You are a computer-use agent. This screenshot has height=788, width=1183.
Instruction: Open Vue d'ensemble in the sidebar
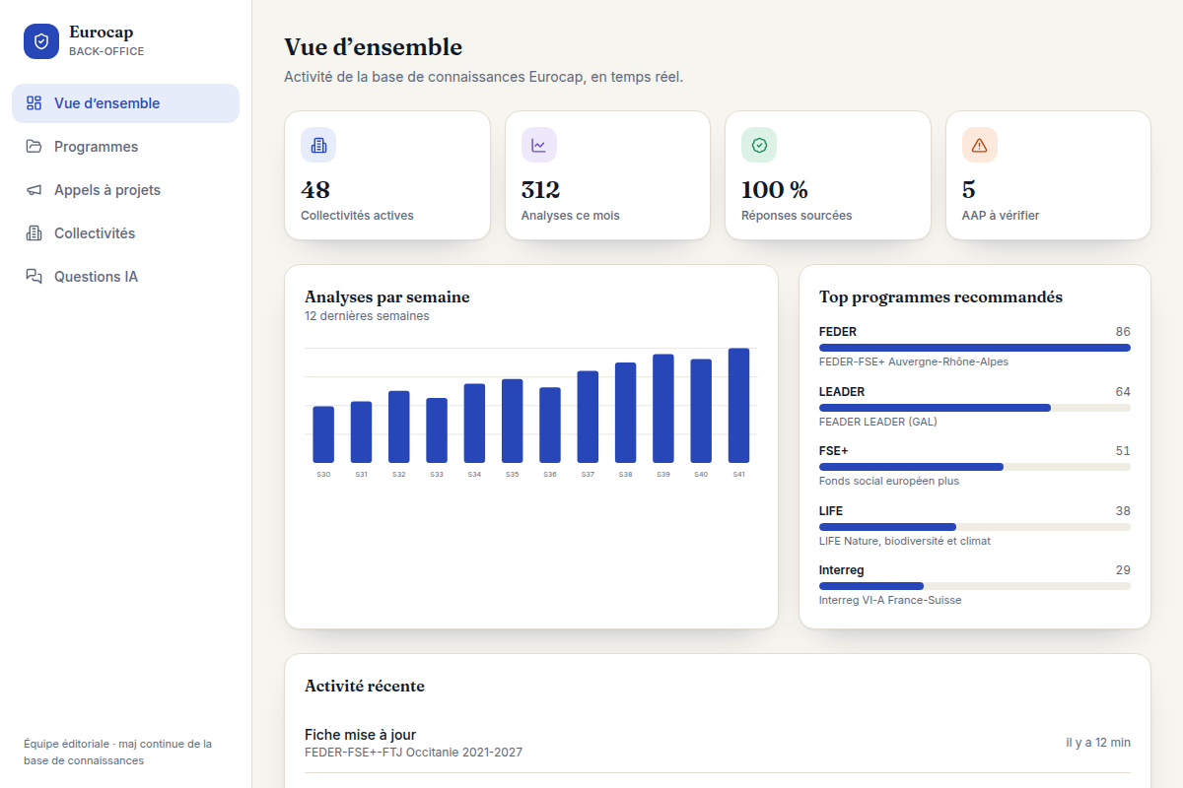click(x=125, y=103)
